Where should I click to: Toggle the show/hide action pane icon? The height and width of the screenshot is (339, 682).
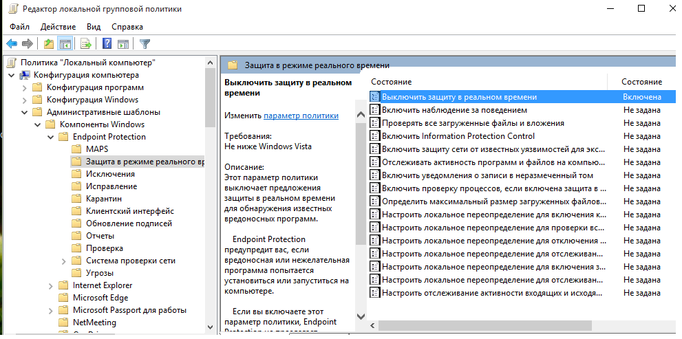[x=123, y=44]
